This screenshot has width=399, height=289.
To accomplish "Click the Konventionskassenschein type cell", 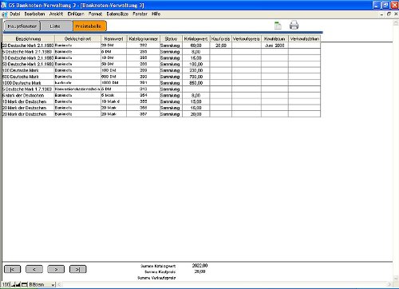I will pyautogui.click(x=77, y=89).
